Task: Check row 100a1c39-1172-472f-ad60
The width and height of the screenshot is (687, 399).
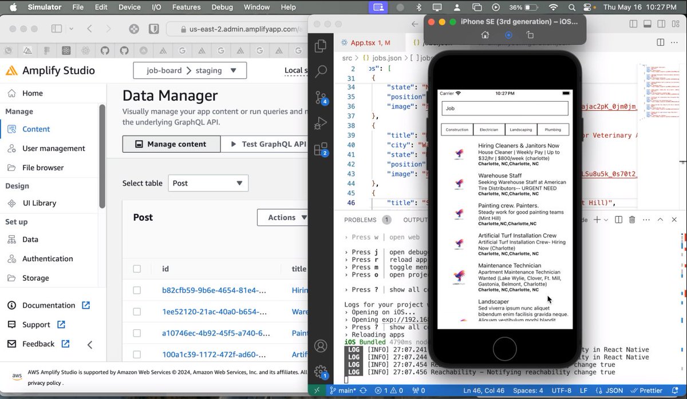Action: coord(137,355)
